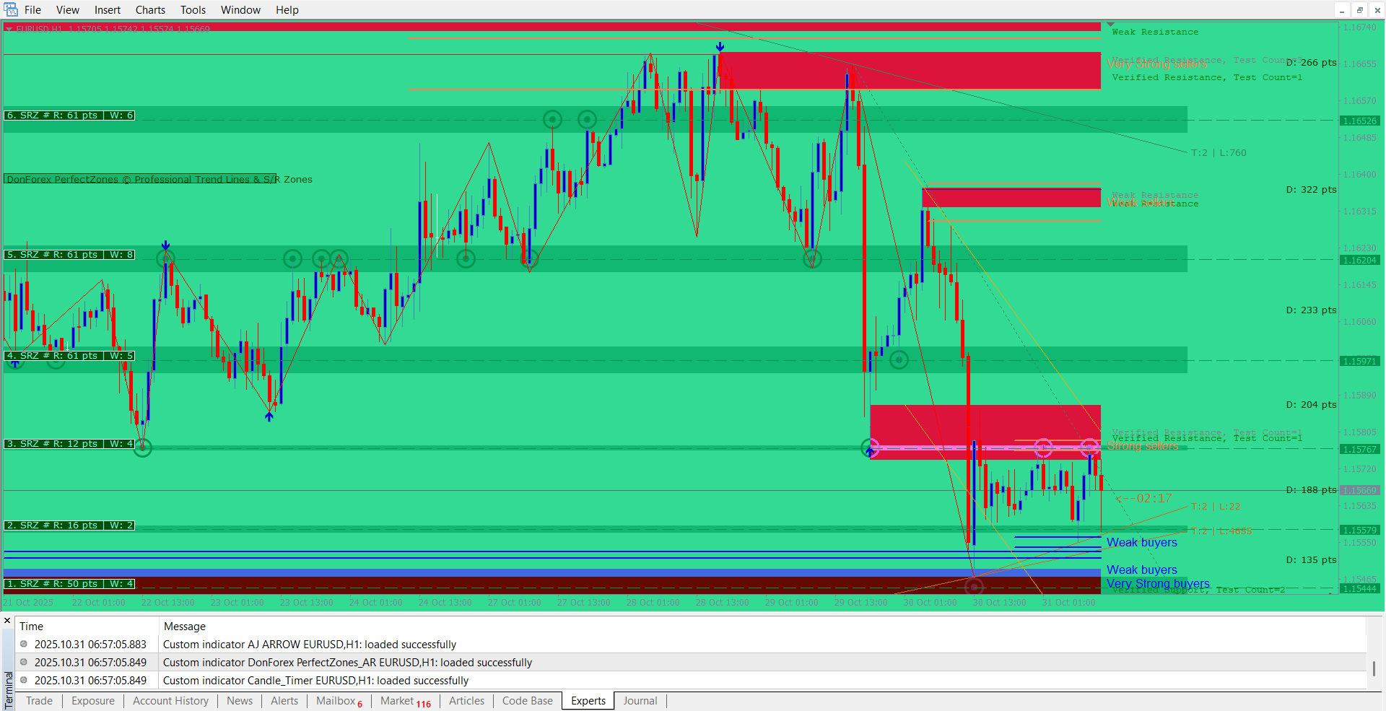1386x711 pixels.
Task: Click the restore down window button
Action: click(1359, 10)
